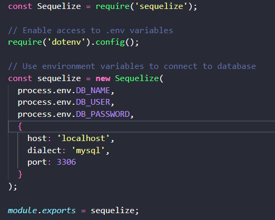Click the lowercase 'sequelize' after module.exports equals
The width and height of the screenshot is (275, 220).
(113, 211)
